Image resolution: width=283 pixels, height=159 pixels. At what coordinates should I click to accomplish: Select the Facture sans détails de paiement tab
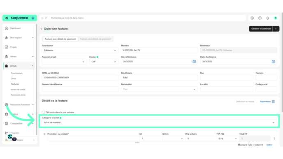(x=95, y=39)
